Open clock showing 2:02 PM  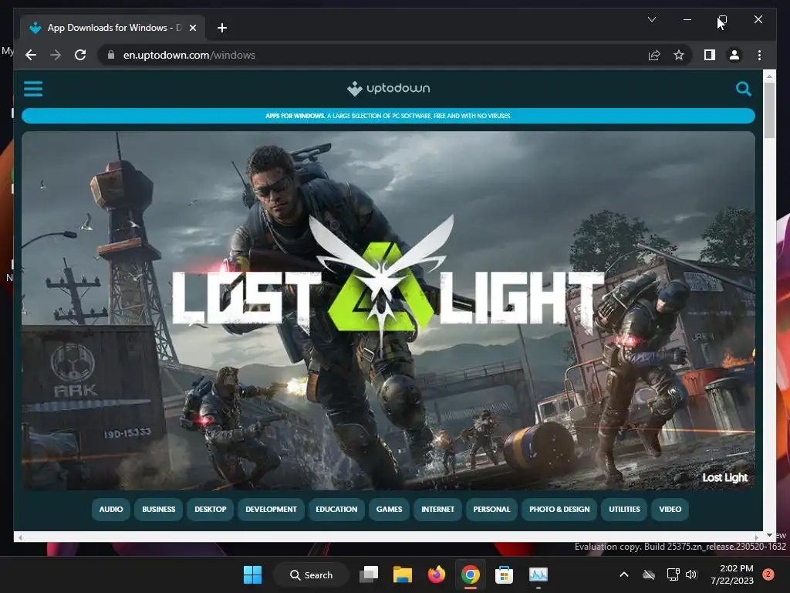pos(732,574)
